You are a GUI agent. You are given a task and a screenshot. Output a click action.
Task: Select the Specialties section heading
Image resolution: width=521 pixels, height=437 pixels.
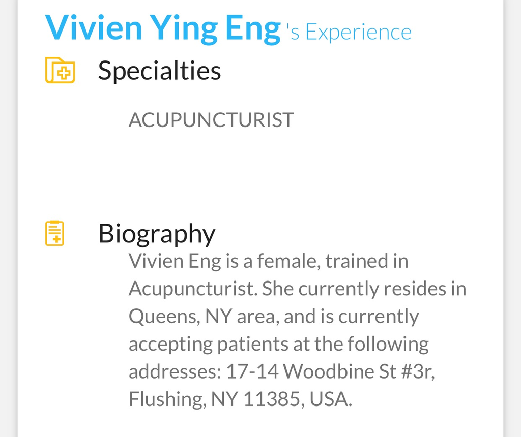coord(159,70)
